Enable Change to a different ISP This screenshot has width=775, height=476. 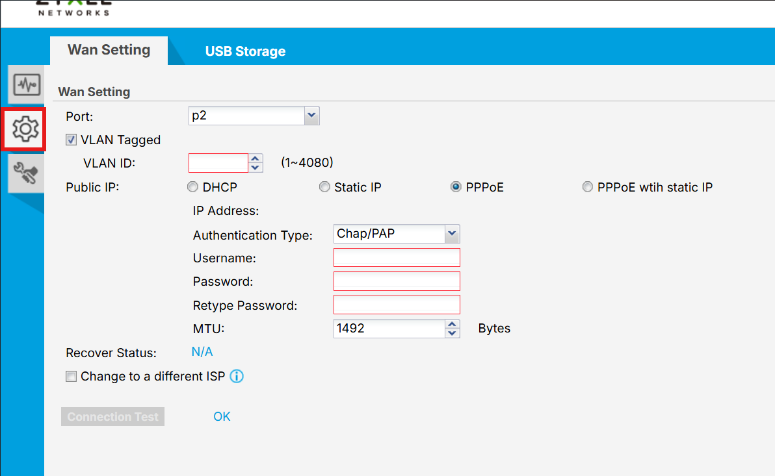click(71, 377)
